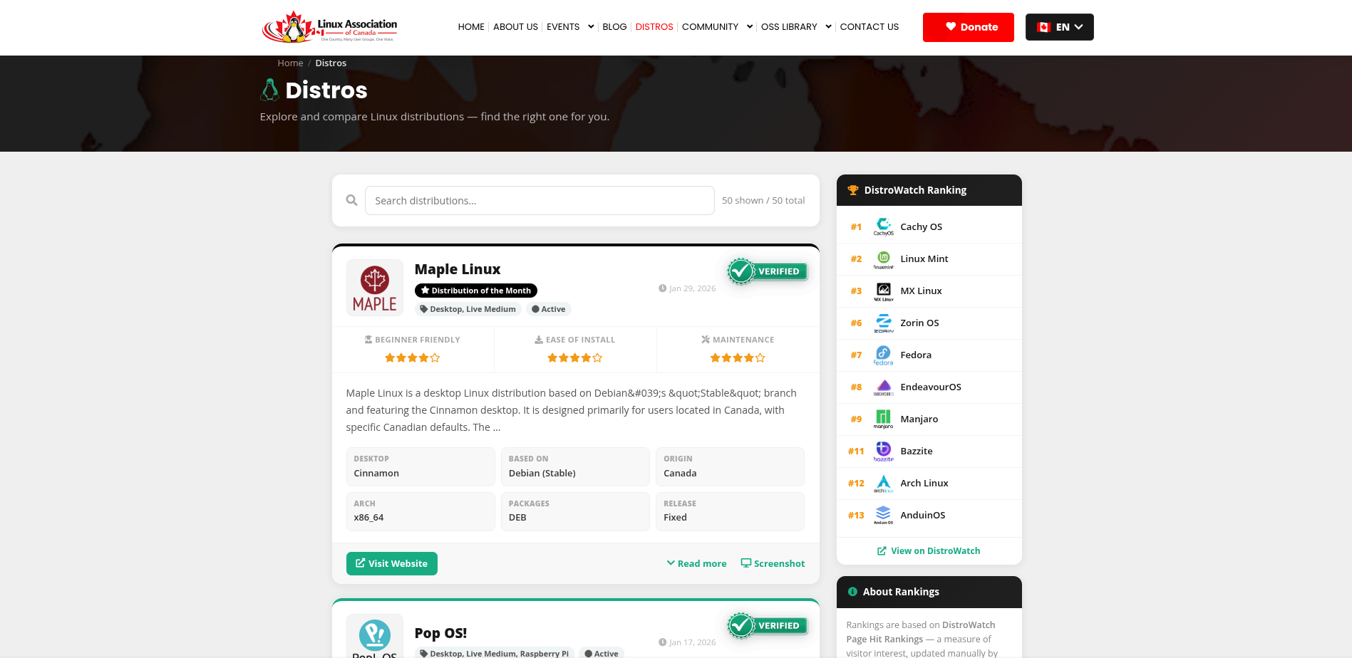
Task: Open the EndeavourOS logo in rankings
Action: 884,387
